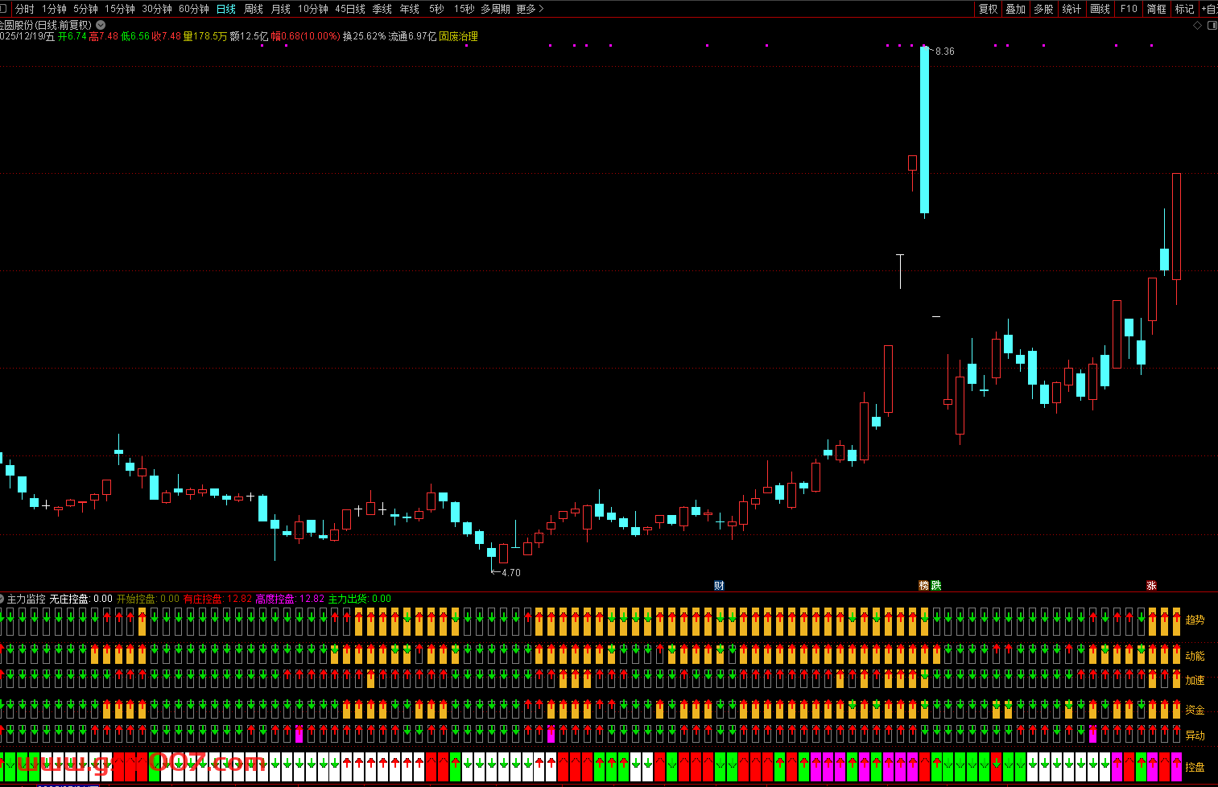Toggle the 简框 simple frame view
The width and height of the screenshot is (1218, 787).
tap(1157, 9)
